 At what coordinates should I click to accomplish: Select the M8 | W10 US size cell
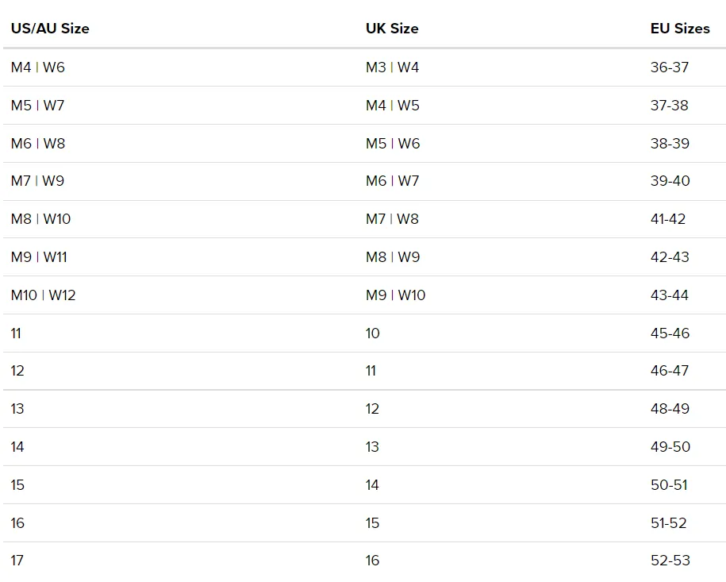coord(40,218)
